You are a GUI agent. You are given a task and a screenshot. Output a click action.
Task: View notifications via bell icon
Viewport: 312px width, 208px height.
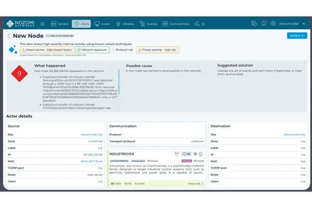[x=264, y=24]
